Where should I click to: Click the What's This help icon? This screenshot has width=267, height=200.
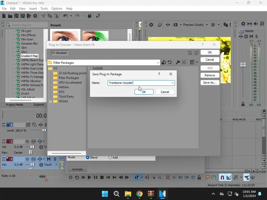(x=98, y=16)
